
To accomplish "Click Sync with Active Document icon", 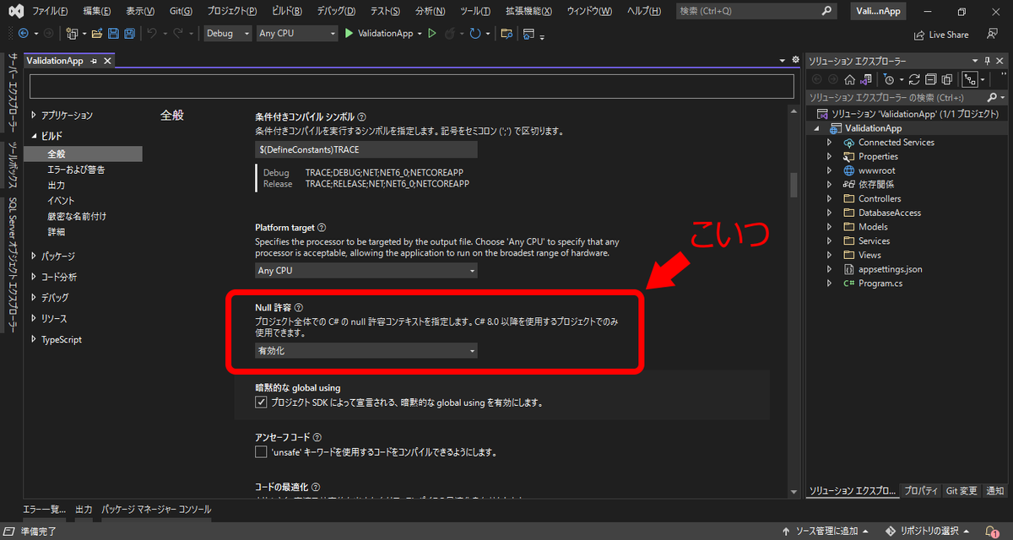I will click(914, 79).
